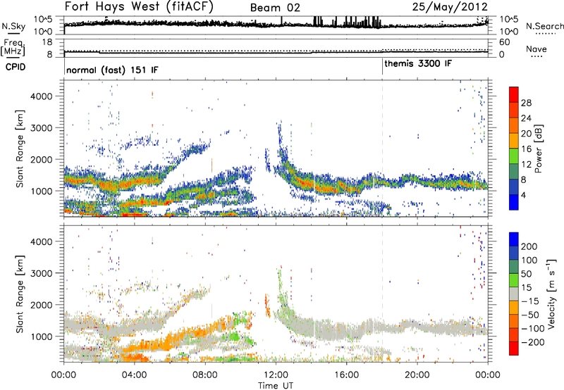Select 'themis 3300 IF' text
Screen dimensions: 564x390
point(418,64)
